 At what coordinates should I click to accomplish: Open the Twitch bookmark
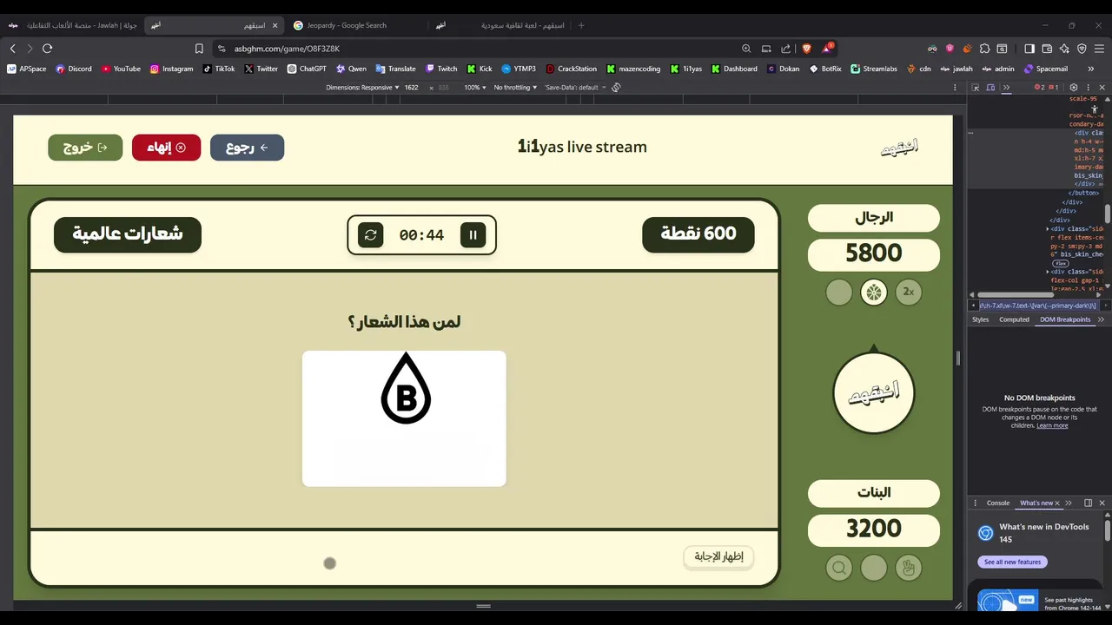(x=441, y=69)
